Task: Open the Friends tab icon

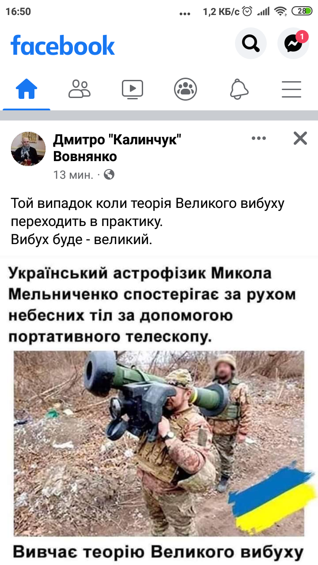Action: pyautogui.click(x=79, y=90)
